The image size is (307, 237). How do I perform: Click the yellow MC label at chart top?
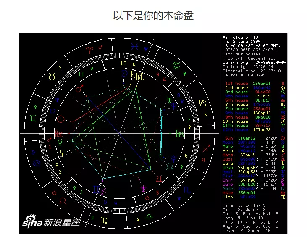click(x=140, y=76)
